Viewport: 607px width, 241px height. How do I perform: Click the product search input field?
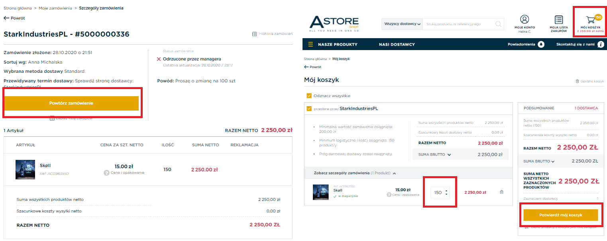458,24
